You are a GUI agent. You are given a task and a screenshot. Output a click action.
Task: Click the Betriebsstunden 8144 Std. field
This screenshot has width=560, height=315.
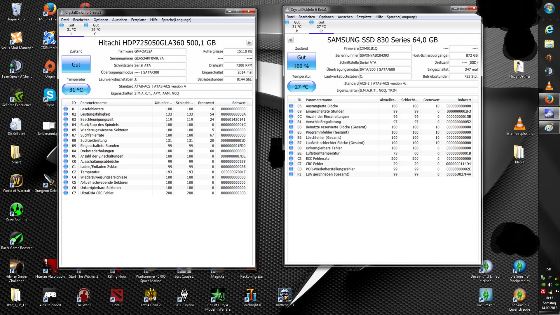(x=238, y=79)
